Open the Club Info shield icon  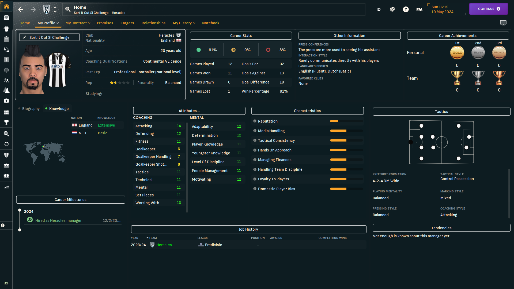(x=6, y=155)
